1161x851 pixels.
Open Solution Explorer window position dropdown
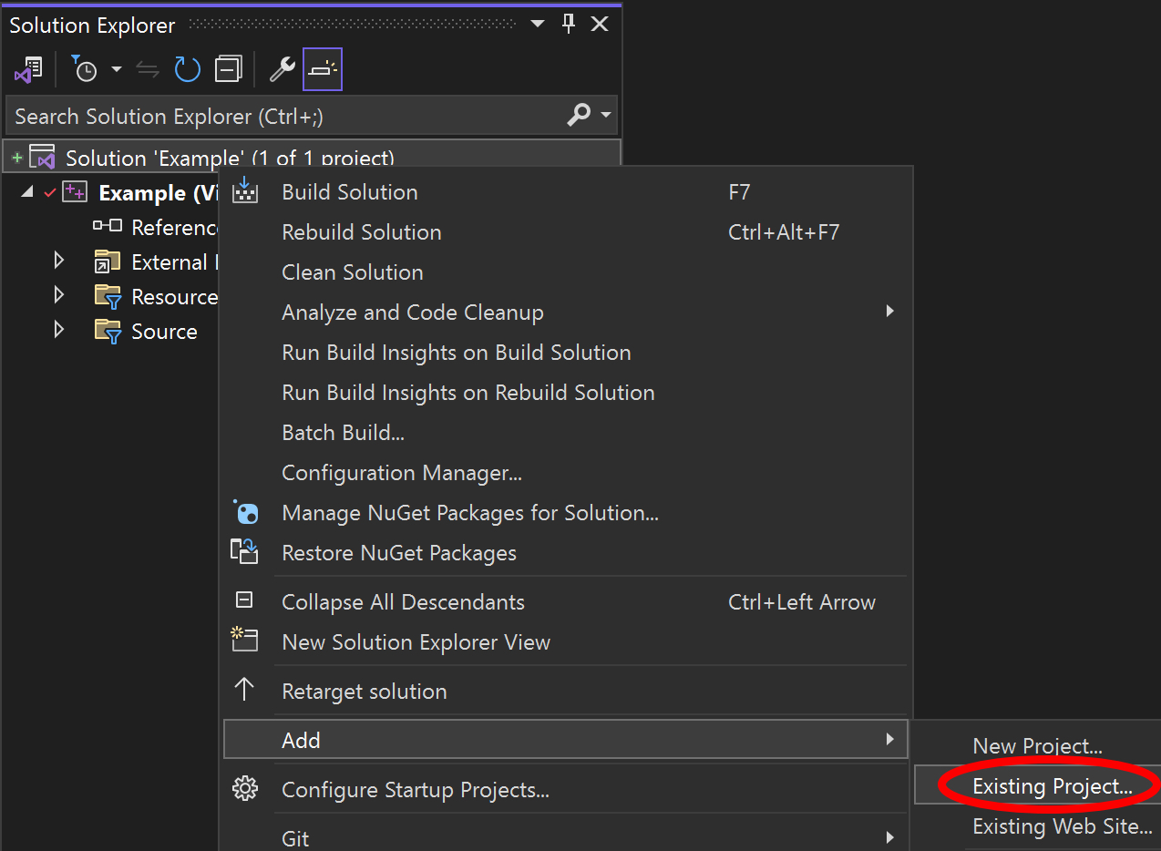[x=538, y=25]
